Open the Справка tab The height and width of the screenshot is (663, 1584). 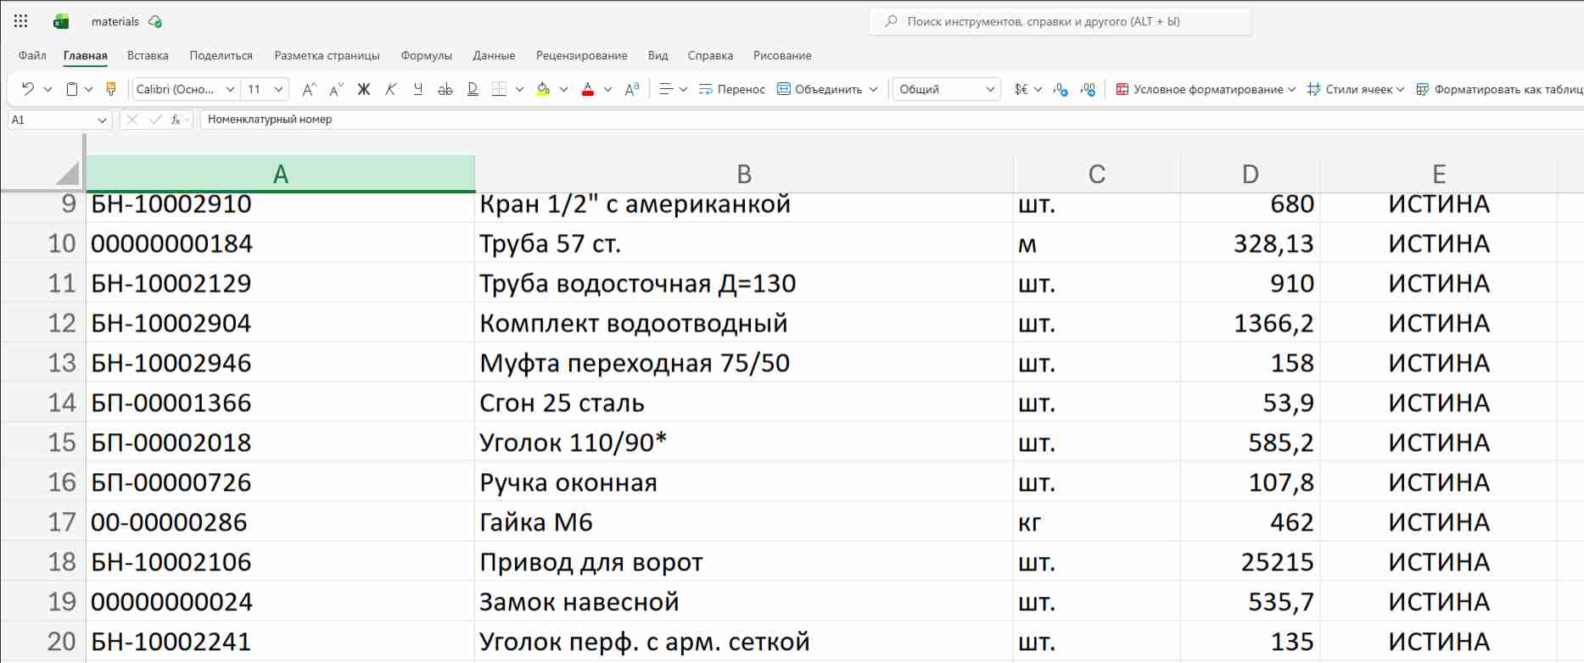[710, 55]
